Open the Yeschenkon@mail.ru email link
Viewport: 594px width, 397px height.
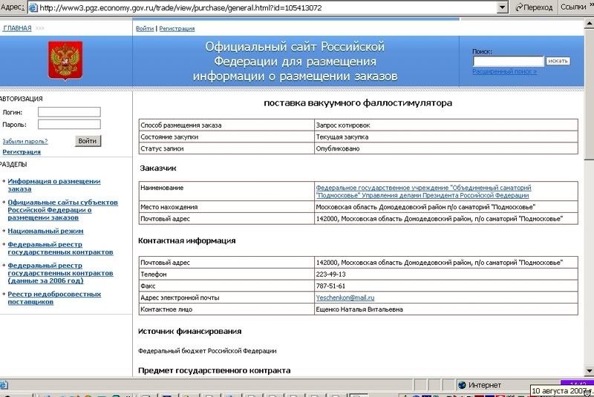[x=345, y=298]
